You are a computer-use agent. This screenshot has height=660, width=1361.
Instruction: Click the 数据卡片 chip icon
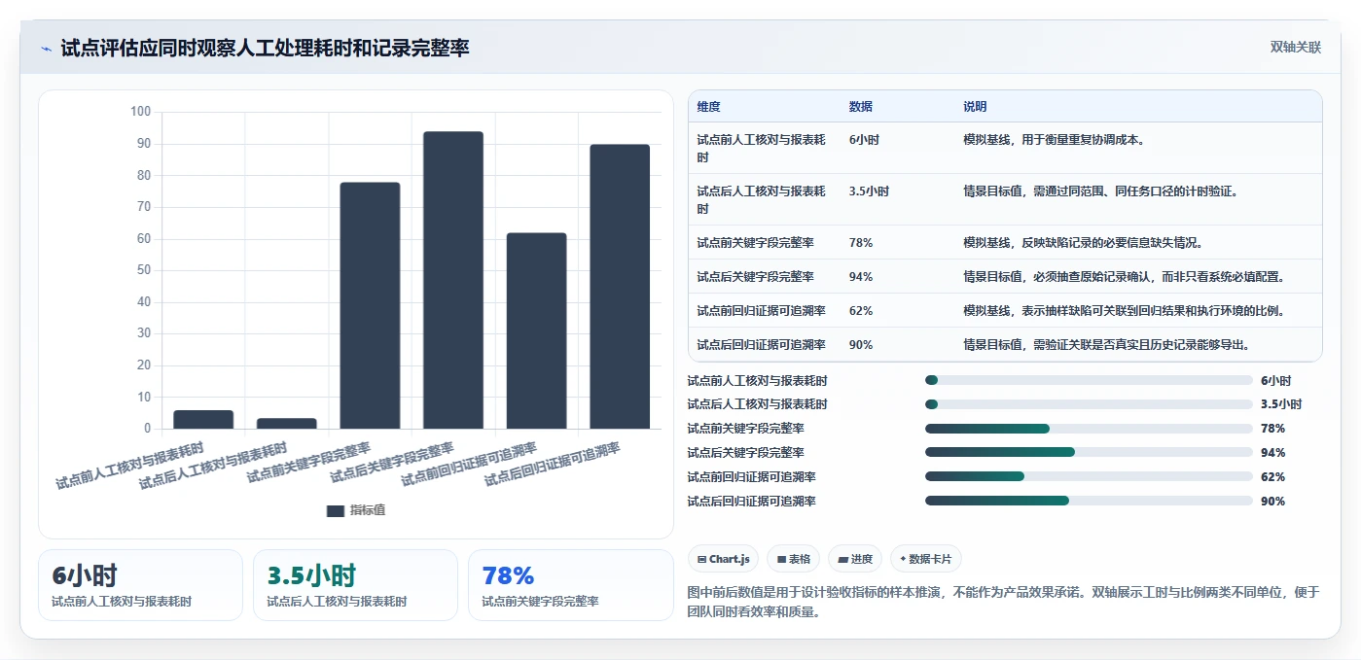(903, 559)
